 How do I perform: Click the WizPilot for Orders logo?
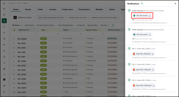click(x=15, y=17)
